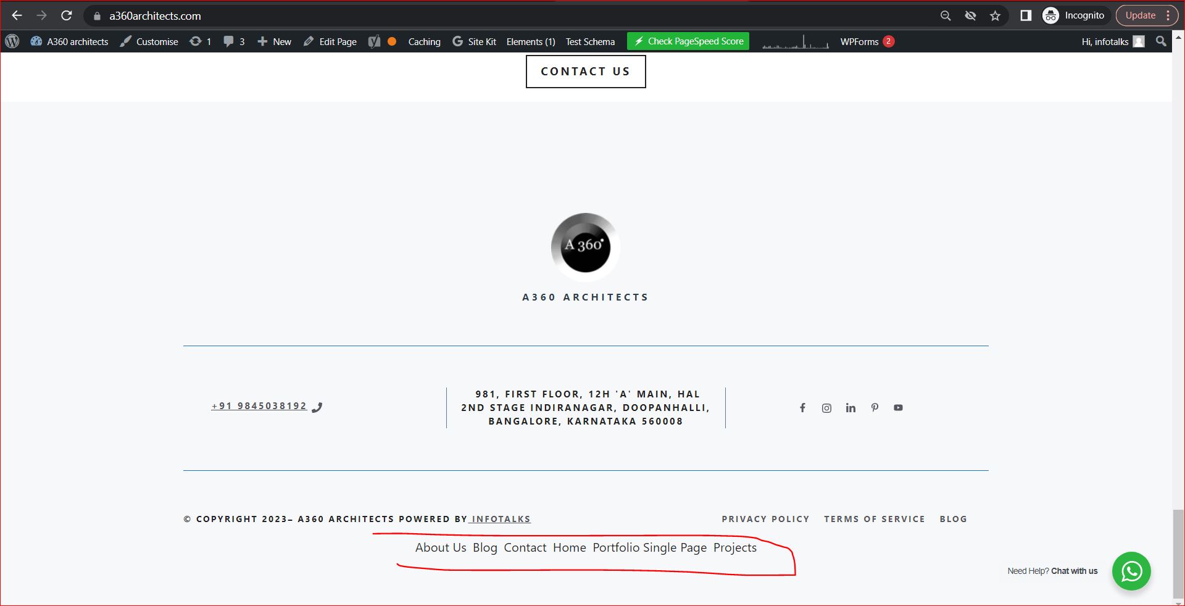Open the Yoast SEO toolbar icon

[373, 41]
